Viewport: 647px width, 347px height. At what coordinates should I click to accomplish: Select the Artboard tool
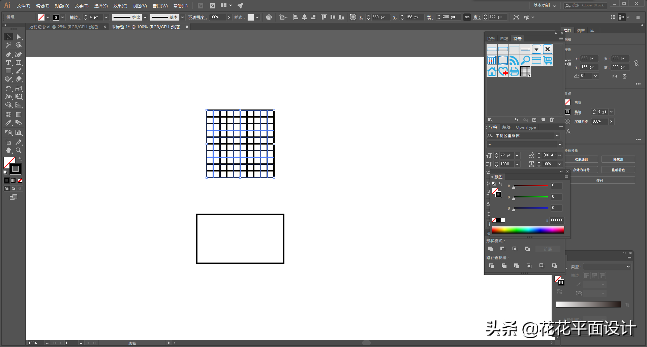(8, 142)
